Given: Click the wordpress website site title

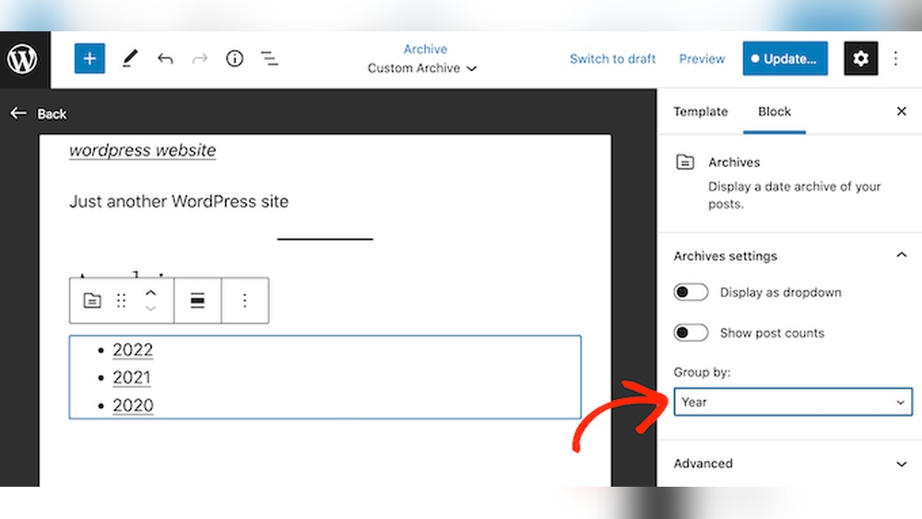Looking at the screenshot, I should 142,150.
